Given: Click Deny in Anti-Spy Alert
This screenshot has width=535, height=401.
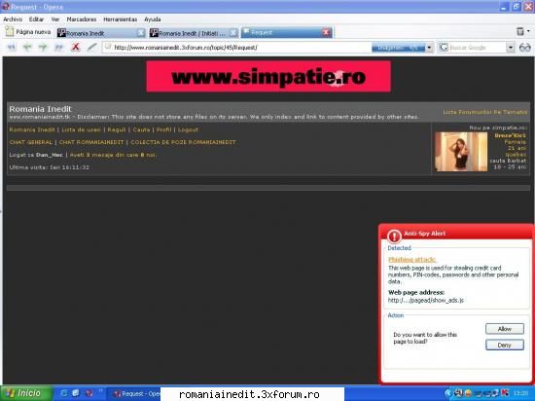Looking at the screenshot, I should click(x=505, y=345).
